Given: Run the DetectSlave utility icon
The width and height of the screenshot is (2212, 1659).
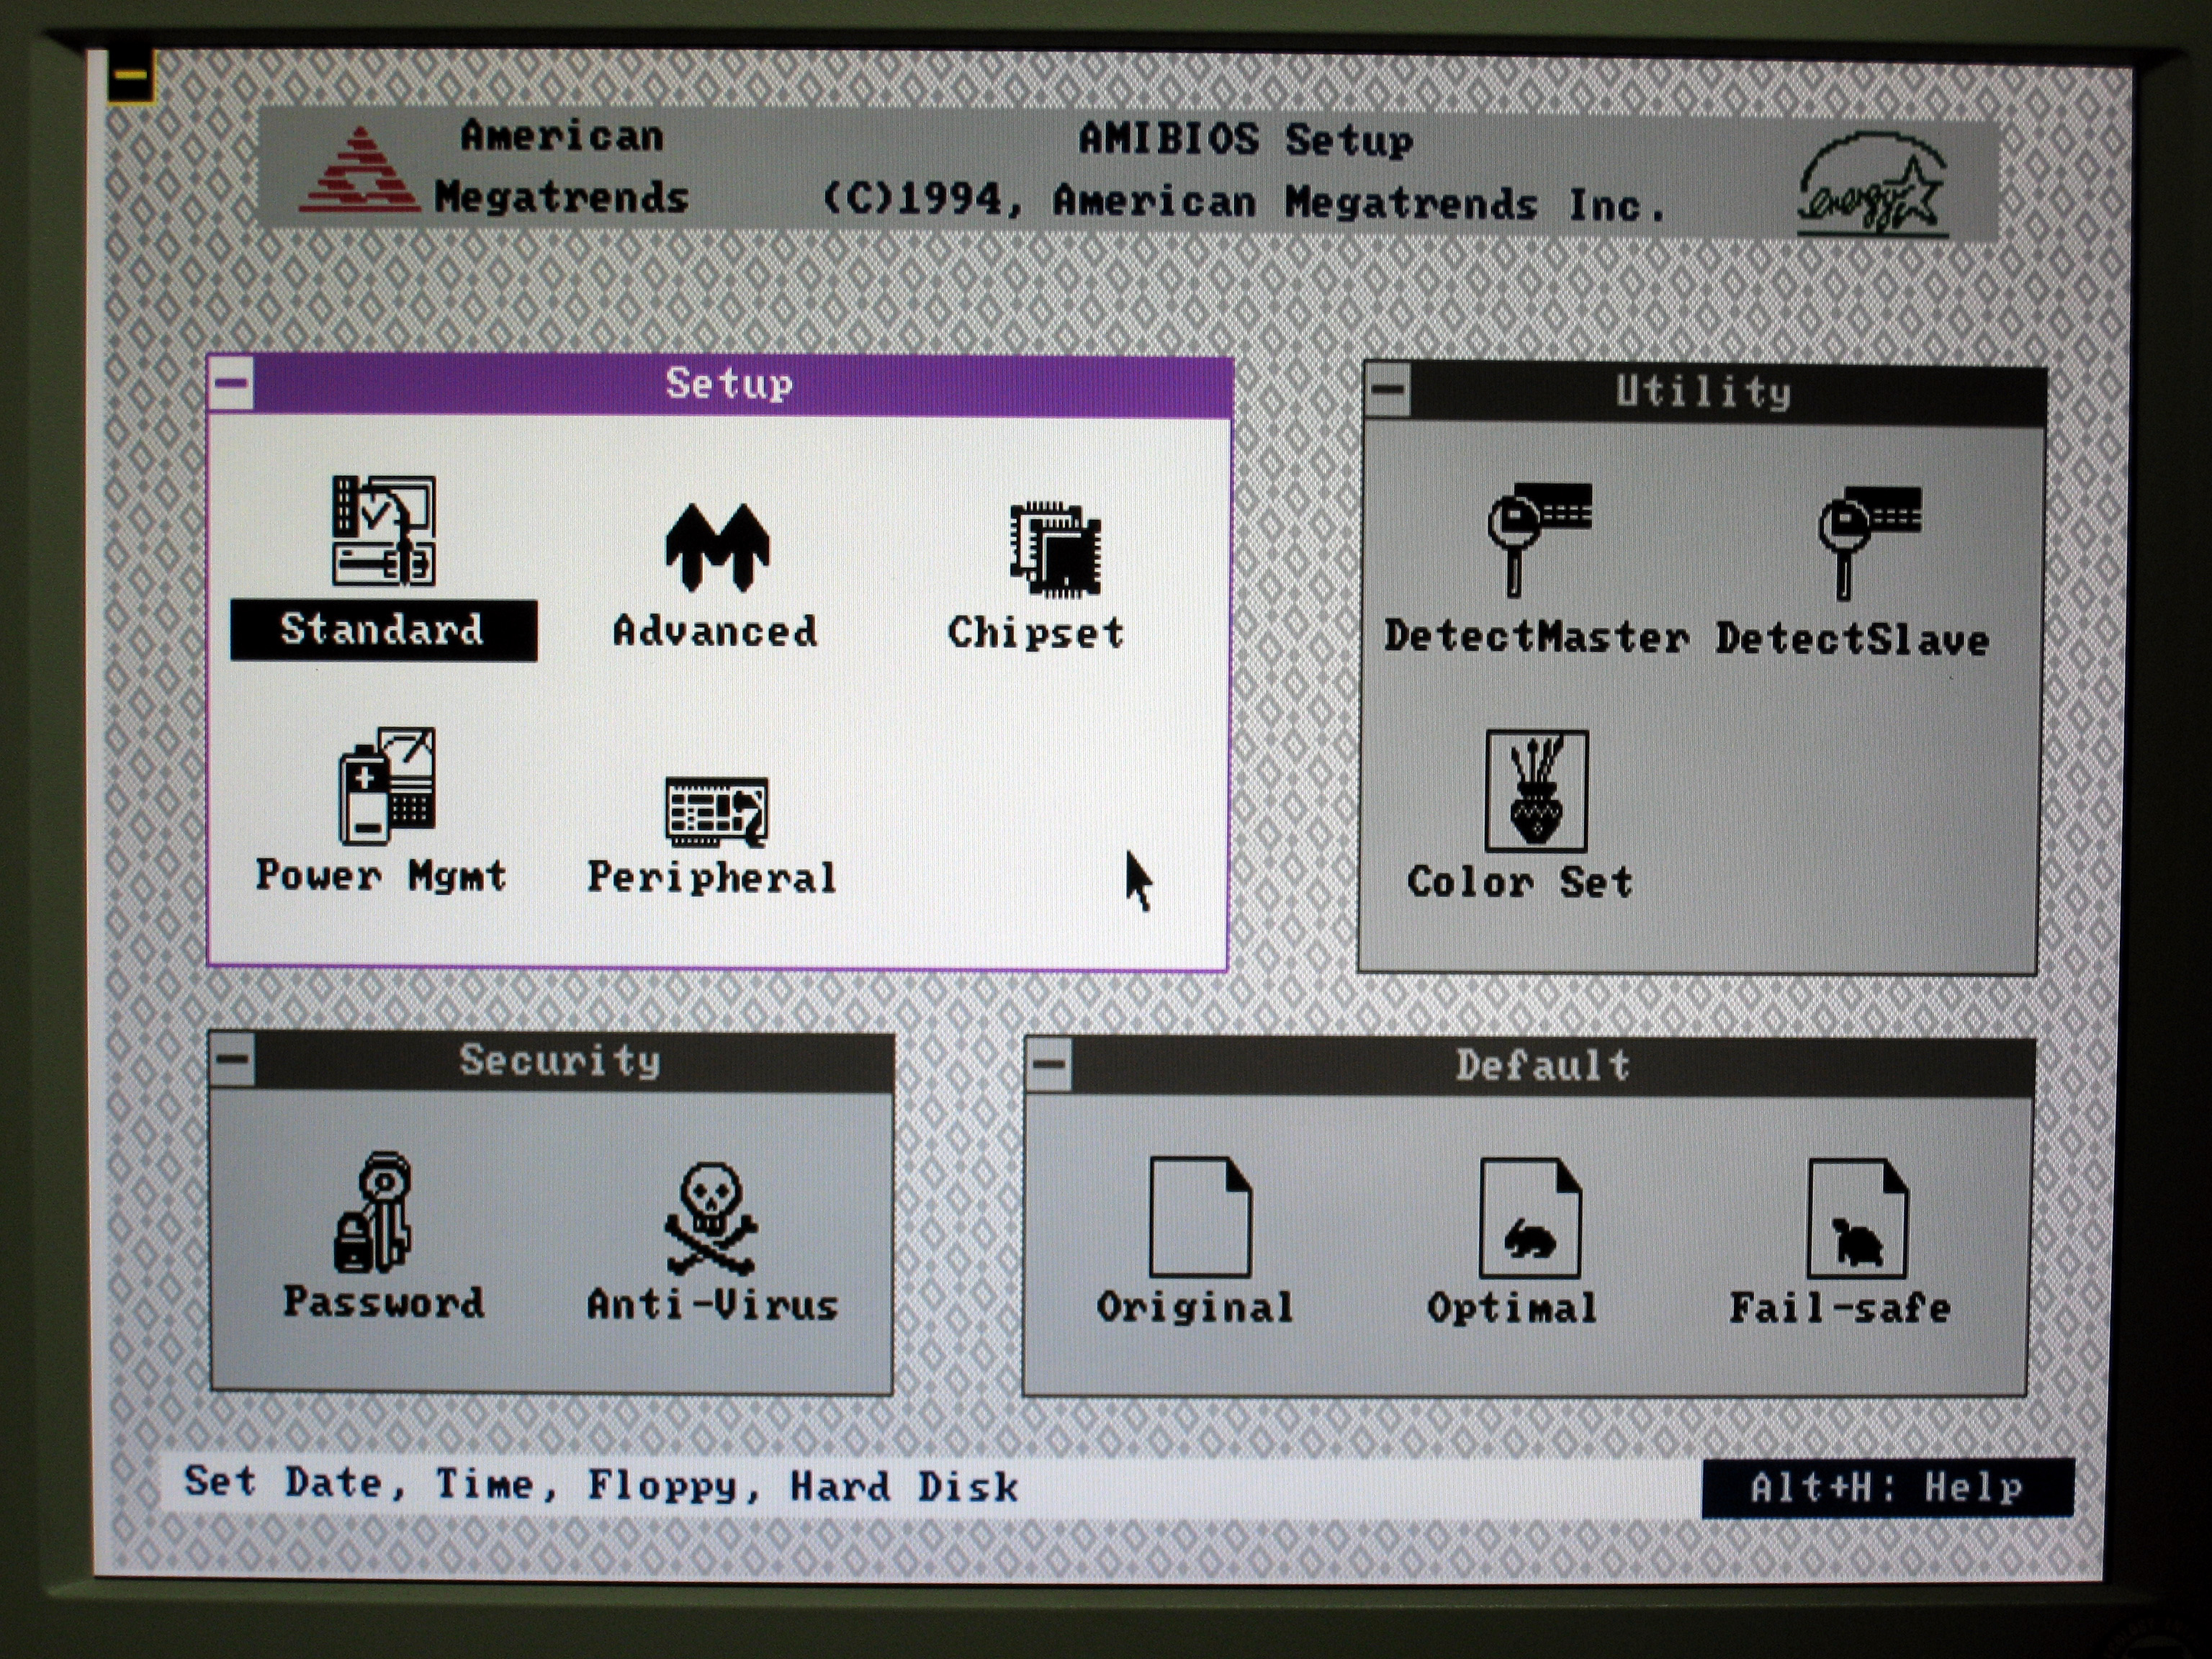Looking at the screenshot, I should (x=1869, y=543).
